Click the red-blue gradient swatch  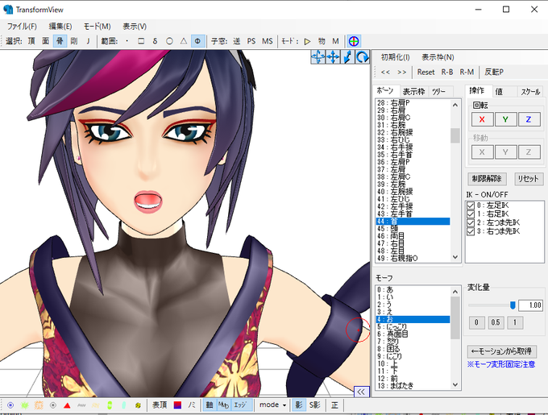coord(177,405)
